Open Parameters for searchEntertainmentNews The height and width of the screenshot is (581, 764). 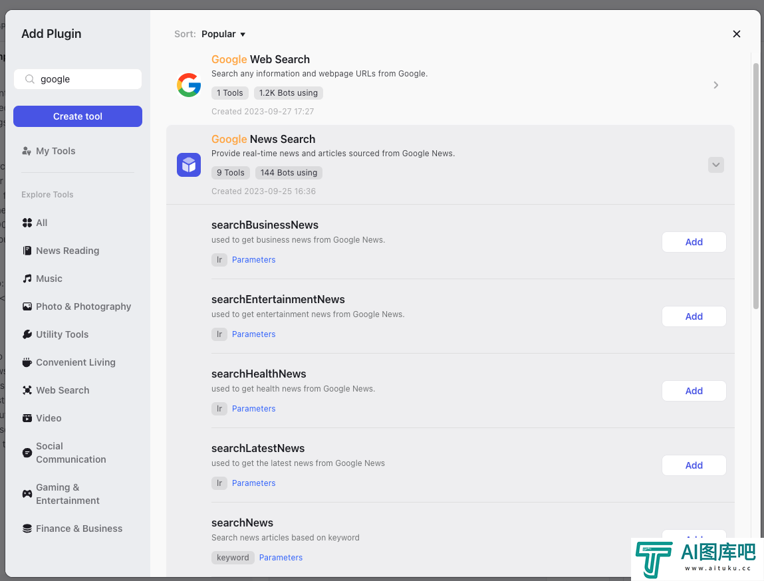253,334
